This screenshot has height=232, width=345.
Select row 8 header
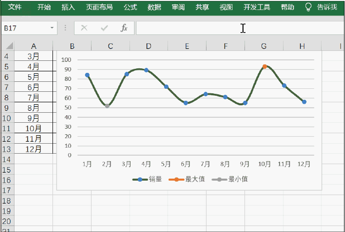(6, 97)
